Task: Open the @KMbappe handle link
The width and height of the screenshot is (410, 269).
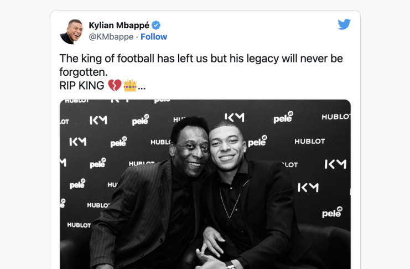Action: [111, 37]
